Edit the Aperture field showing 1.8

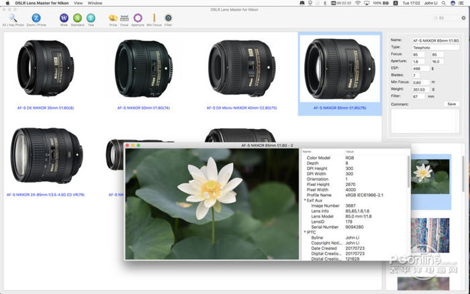(x=418, y=62)
